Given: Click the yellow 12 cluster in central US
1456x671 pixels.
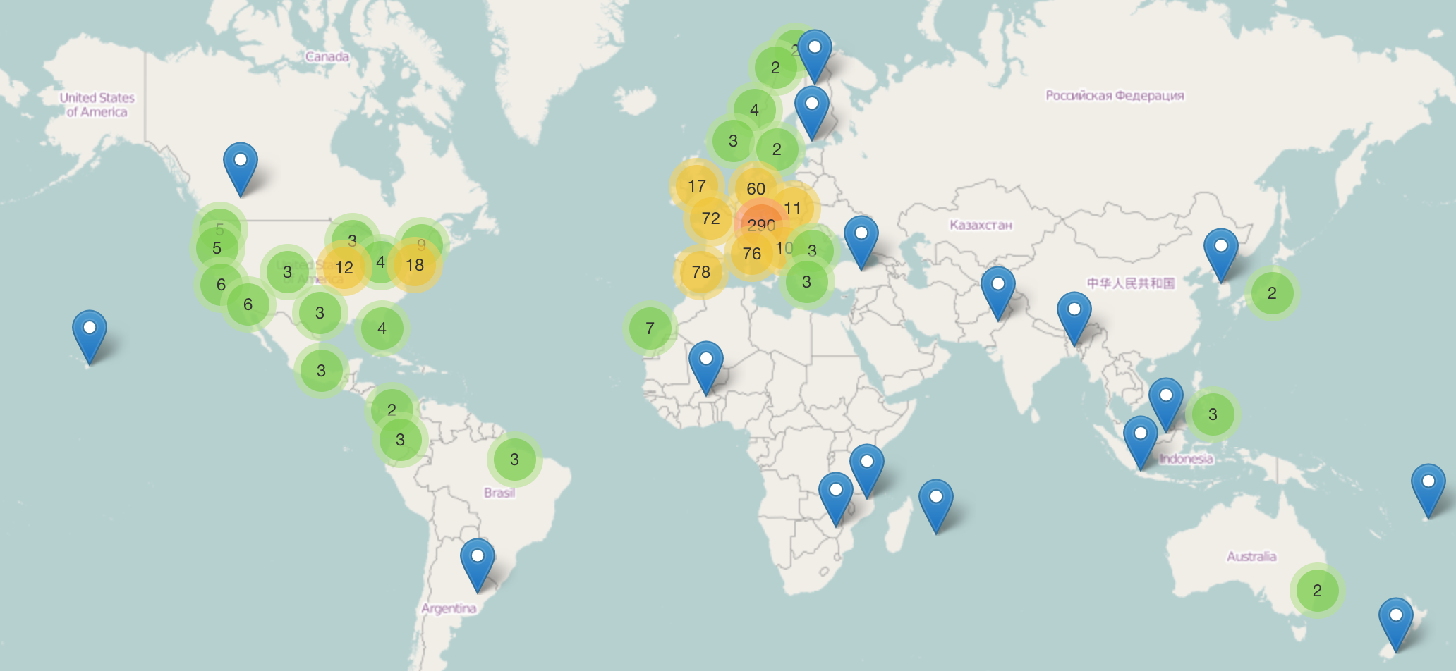Looking at the screenshot, I should 344,268.
